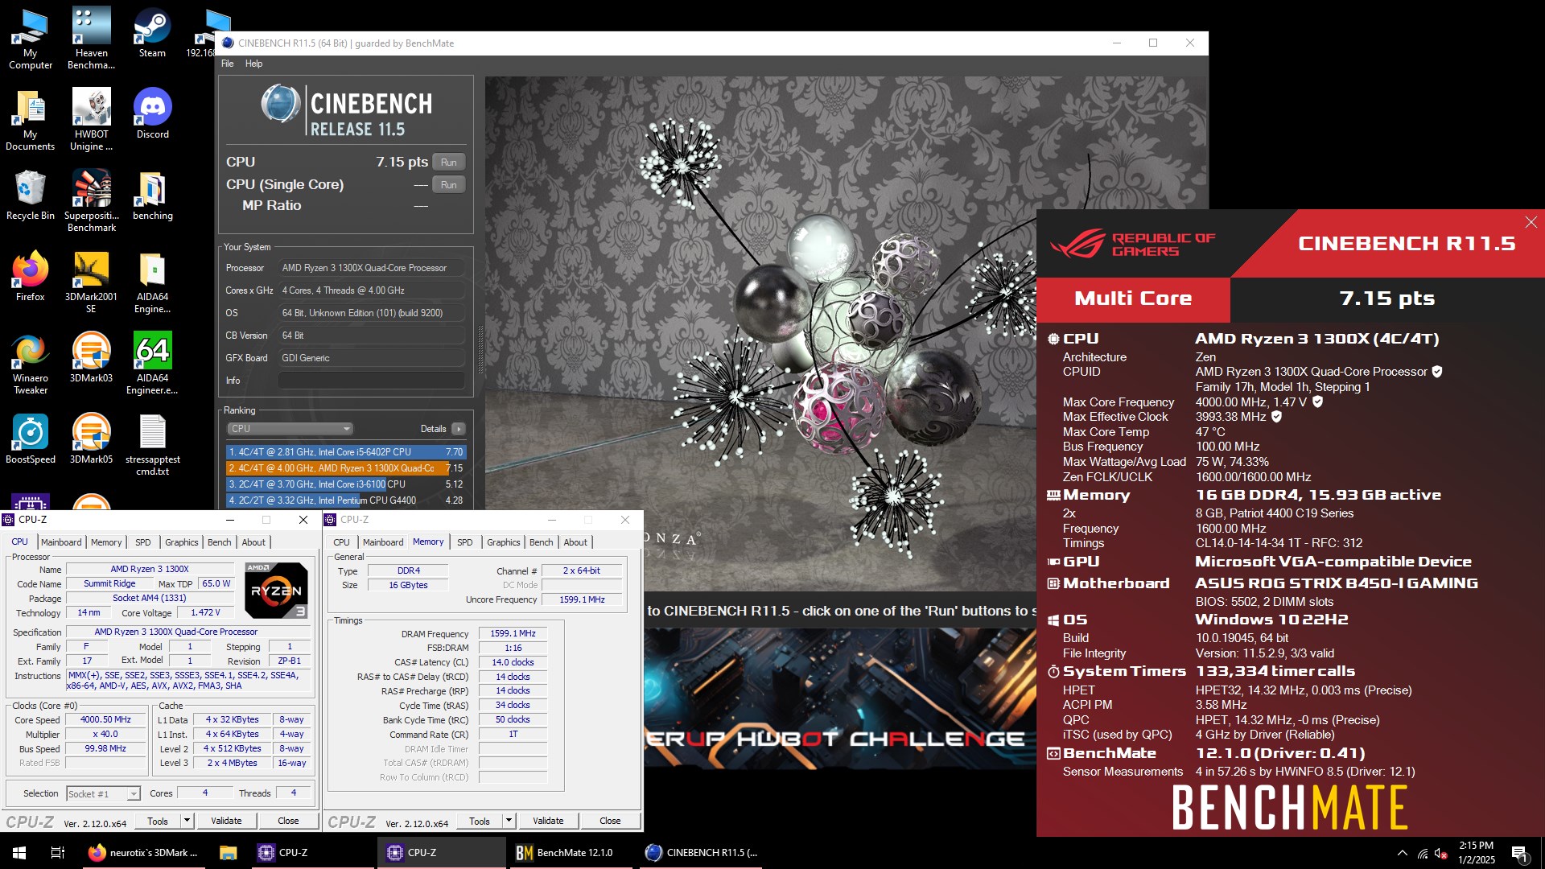The height and width of the screenshot is (869, 1545).
Task: Open the Help menu in Cinebench
Action: 253,64
